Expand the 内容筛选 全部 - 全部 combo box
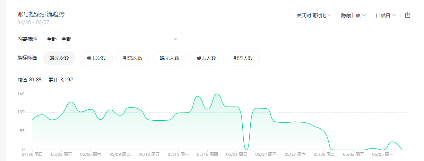The height and width of the screenshot is (161, 424). [x=113, y=39]
